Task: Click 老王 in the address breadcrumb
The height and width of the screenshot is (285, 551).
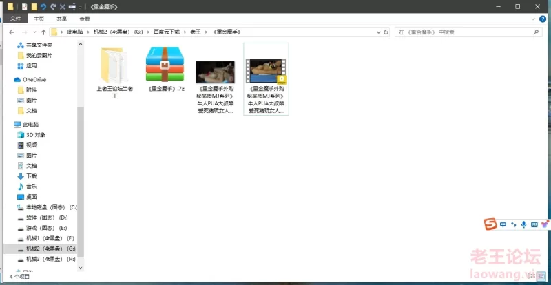Action: 196,32
